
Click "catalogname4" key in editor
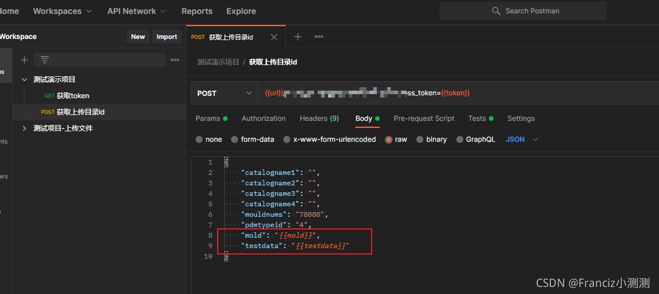[x=272, y=204]
